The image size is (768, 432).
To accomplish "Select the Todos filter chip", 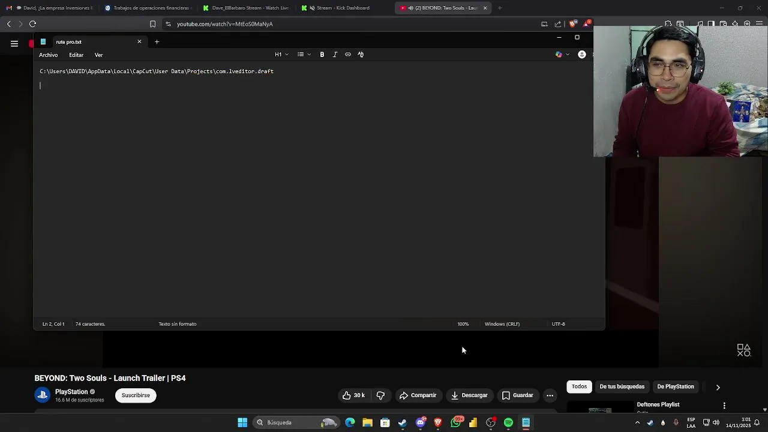I will click(x=579, y=387).
